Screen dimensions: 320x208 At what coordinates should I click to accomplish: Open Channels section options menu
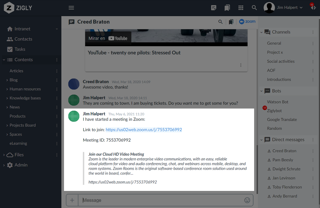pos(313,32)
